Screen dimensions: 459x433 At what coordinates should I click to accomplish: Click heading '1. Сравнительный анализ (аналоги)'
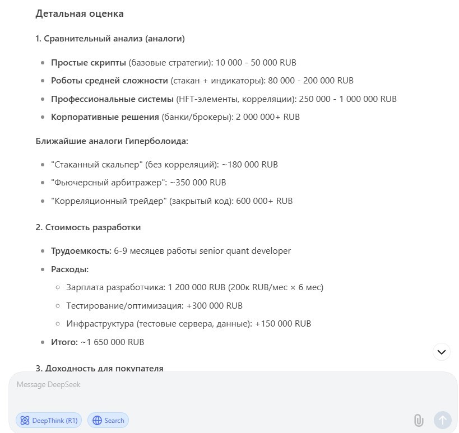pyautogui.click(x=110, y=39)
